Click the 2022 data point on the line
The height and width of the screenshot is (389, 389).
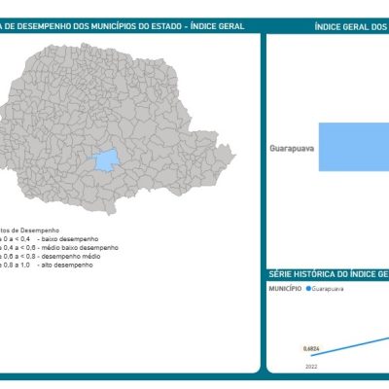coord(311,356)
